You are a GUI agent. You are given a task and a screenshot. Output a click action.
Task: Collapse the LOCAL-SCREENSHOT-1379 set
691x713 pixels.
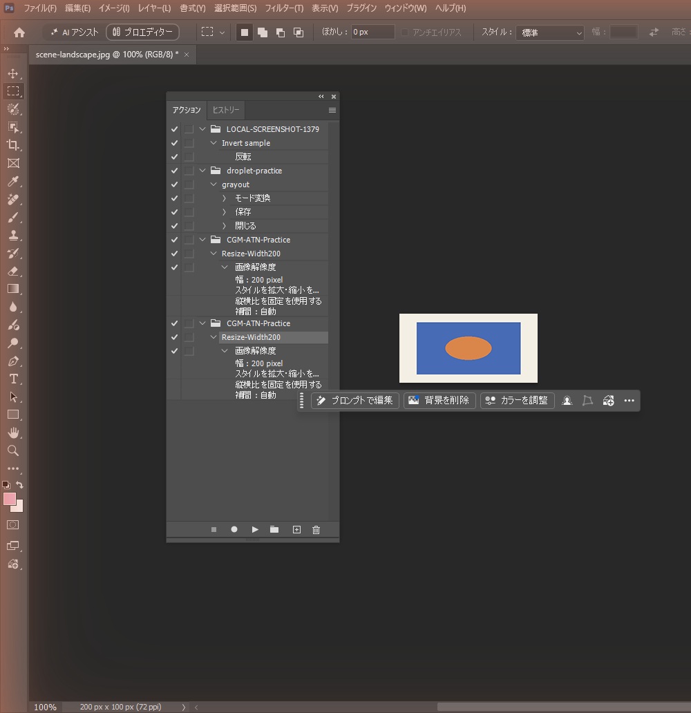[x=203, y=129]
